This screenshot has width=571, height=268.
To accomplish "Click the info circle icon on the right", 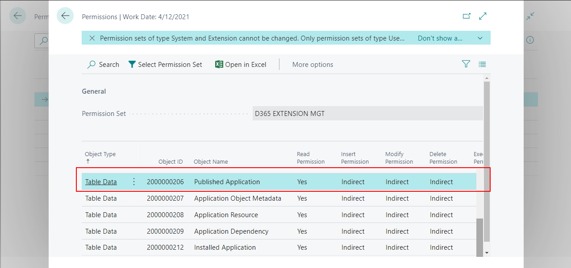I will tap(529, 40).
